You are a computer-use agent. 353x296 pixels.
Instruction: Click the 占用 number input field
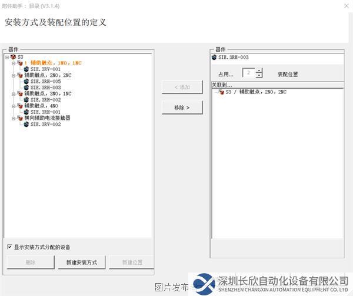248,73
